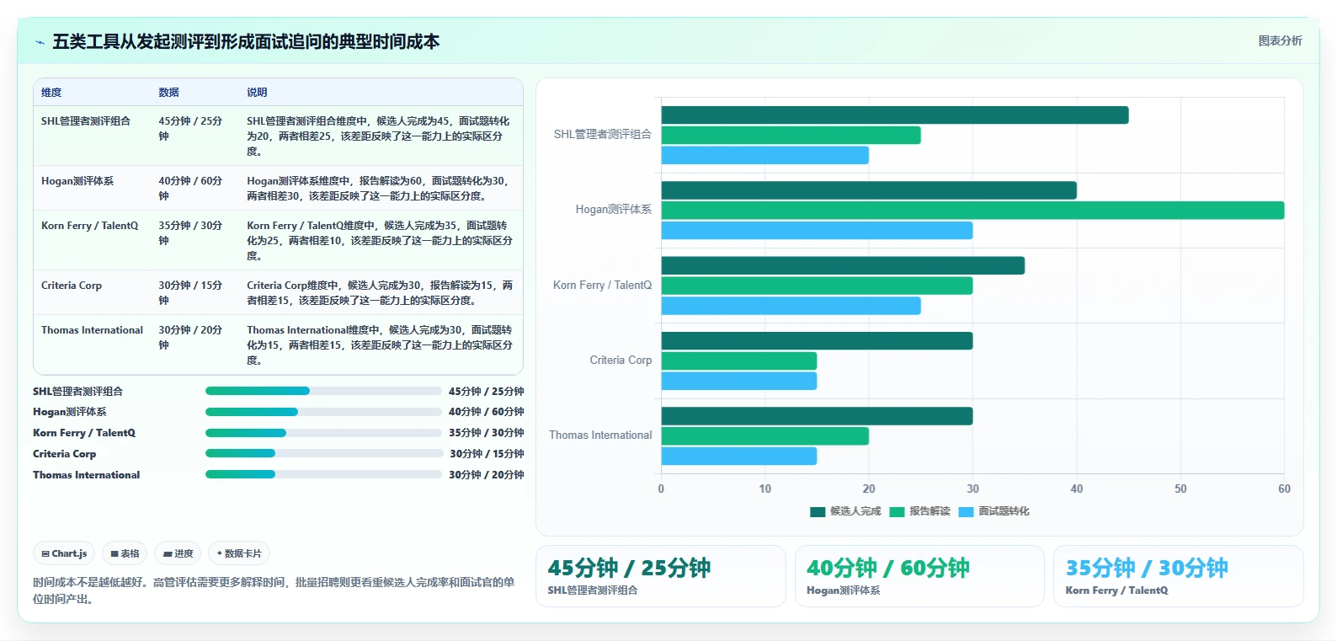The image size is (1337, 641).
Task: Click the title icon before 五类工具
Action: [x=40, y=42]
